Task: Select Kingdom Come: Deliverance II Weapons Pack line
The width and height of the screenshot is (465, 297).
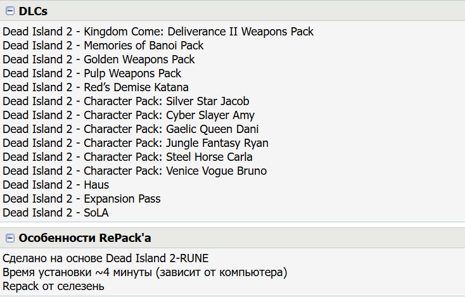Action: 158,32
